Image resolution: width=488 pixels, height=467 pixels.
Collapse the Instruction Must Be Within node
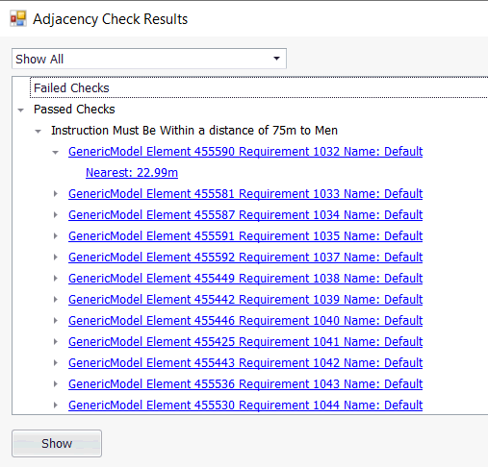click(39, 132)
